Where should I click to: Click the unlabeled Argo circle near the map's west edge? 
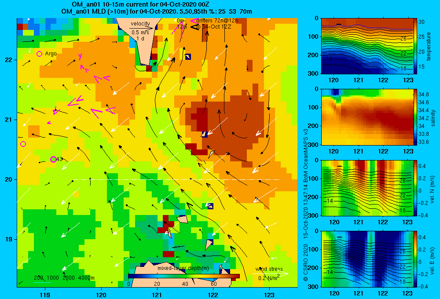tap(23, 144)
